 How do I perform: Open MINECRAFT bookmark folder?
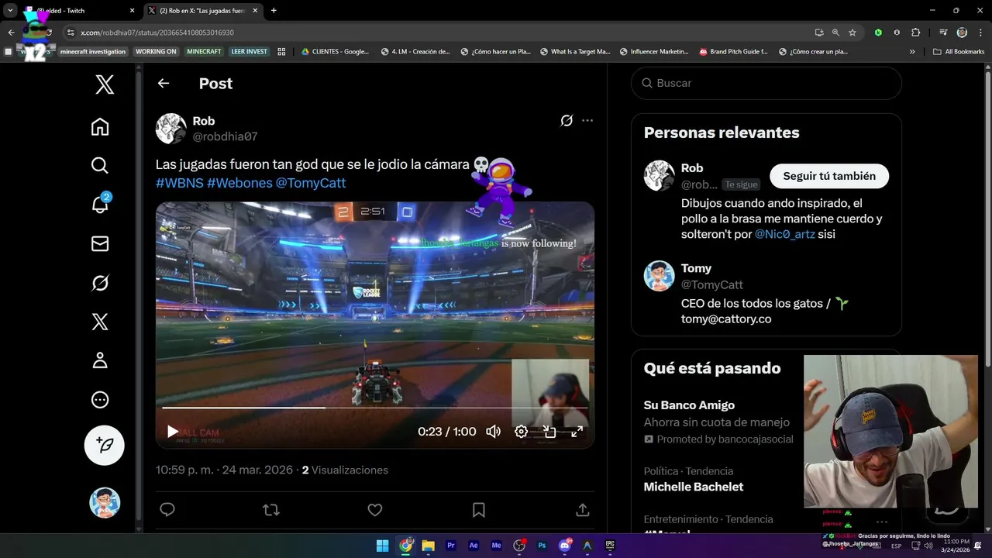click(x=204, y=52)
